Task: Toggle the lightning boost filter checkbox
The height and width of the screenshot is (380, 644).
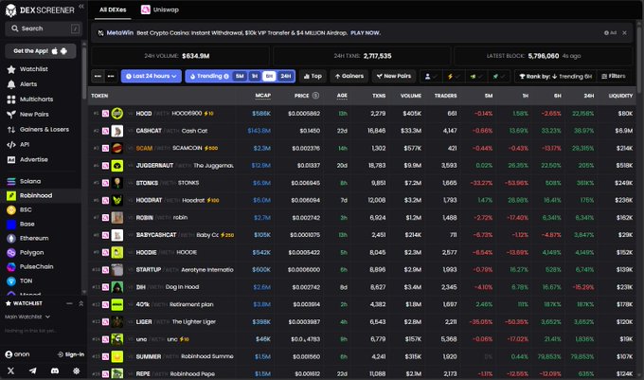Action: 454,76
